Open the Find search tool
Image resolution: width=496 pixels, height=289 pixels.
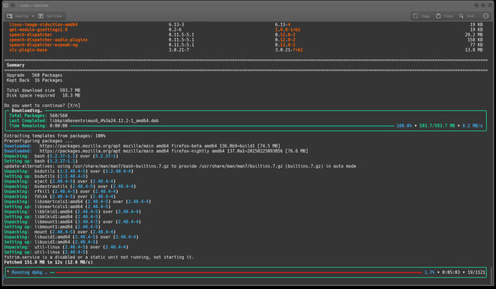pos(467,16)
